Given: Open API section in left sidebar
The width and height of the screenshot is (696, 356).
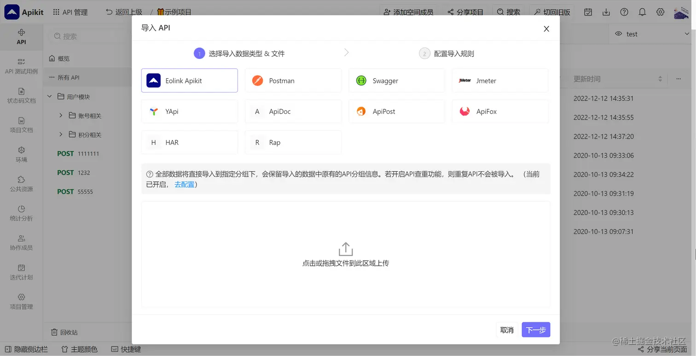Looking at the screenshot, I should 21,37.
